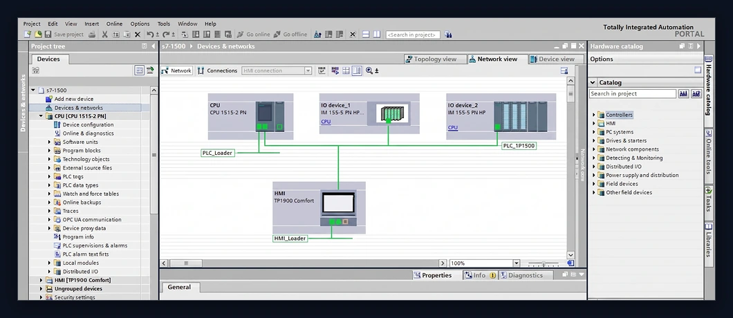Open the Edit menu

pos(53,24)
